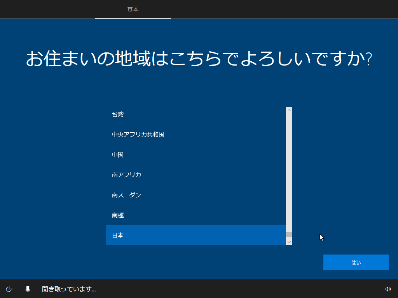Click the microphone listening indicator
398x298 pixels.
point(27,289)
